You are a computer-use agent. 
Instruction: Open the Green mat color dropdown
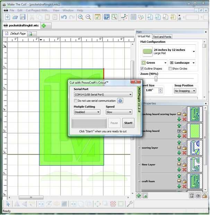[x=154, y=63]
